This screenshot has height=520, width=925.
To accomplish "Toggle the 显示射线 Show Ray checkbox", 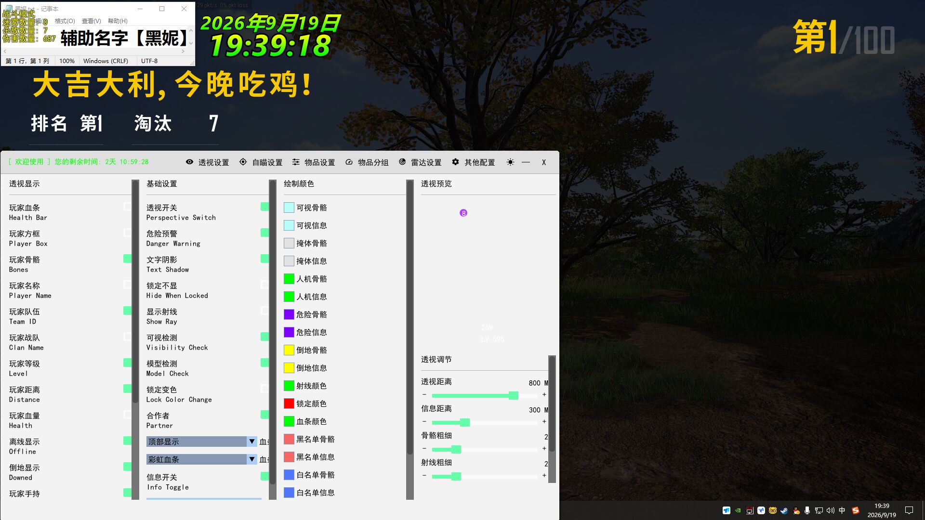I will coord(264,311).
